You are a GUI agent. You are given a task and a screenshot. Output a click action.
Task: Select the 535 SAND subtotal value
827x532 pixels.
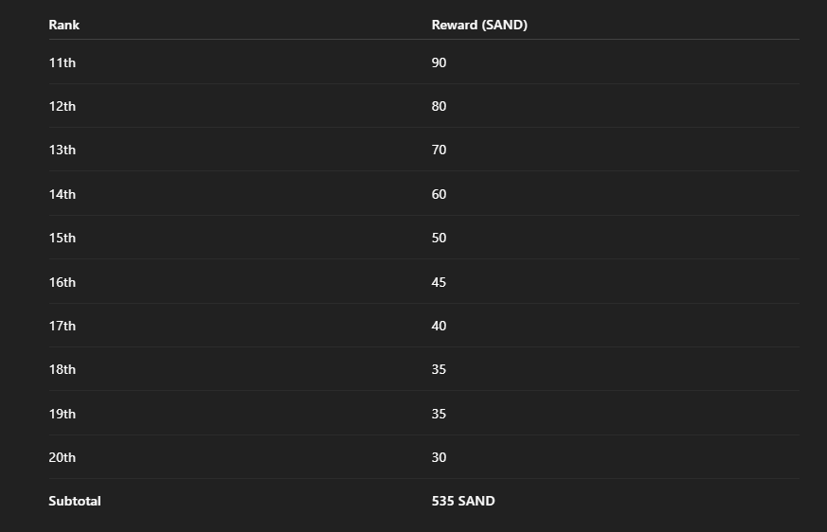(x=463, y=501)
